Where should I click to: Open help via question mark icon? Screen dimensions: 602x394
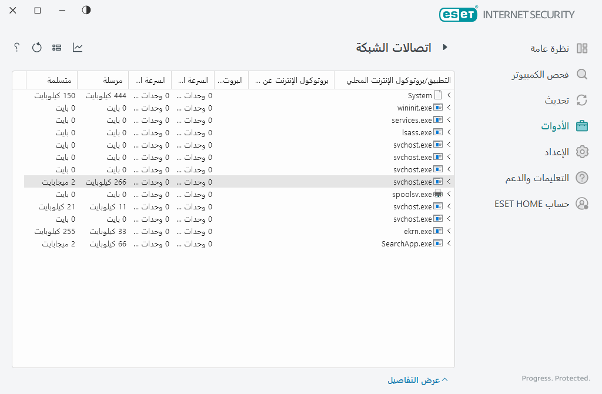(16, 48)
